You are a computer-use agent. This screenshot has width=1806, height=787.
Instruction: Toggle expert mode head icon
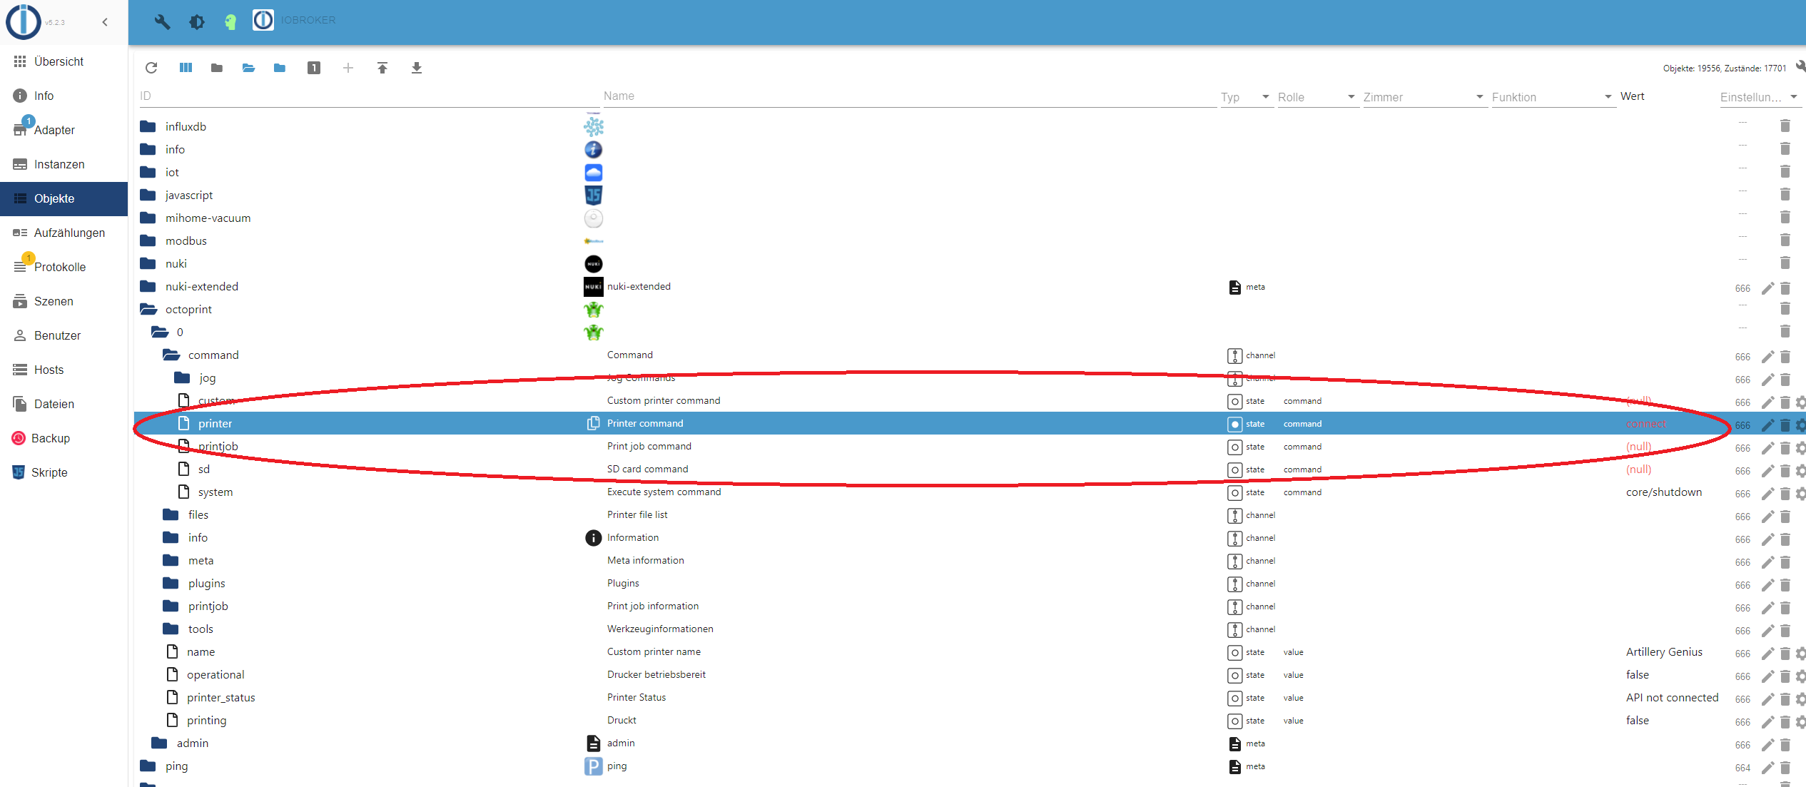pyautogui.click(x=230, y=21)
